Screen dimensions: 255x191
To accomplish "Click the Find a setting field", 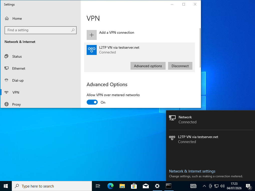I will point(41,30).
